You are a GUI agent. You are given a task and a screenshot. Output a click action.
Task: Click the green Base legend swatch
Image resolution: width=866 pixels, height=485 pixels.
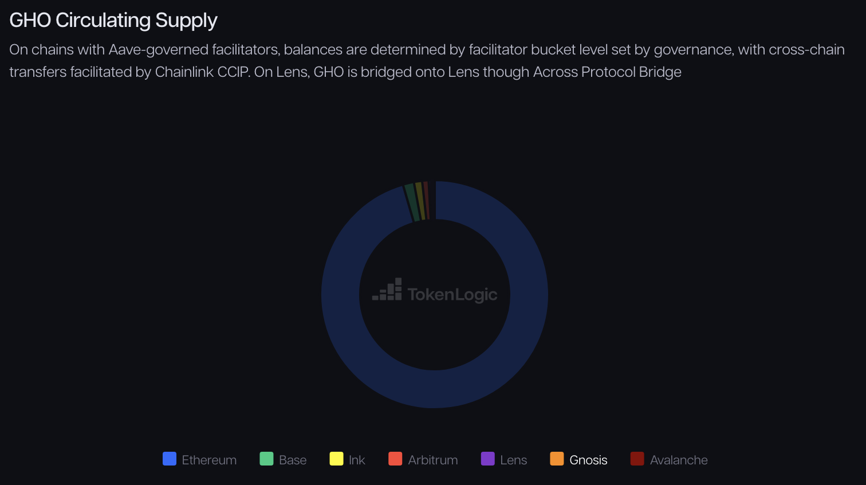(x=266, y=459)
